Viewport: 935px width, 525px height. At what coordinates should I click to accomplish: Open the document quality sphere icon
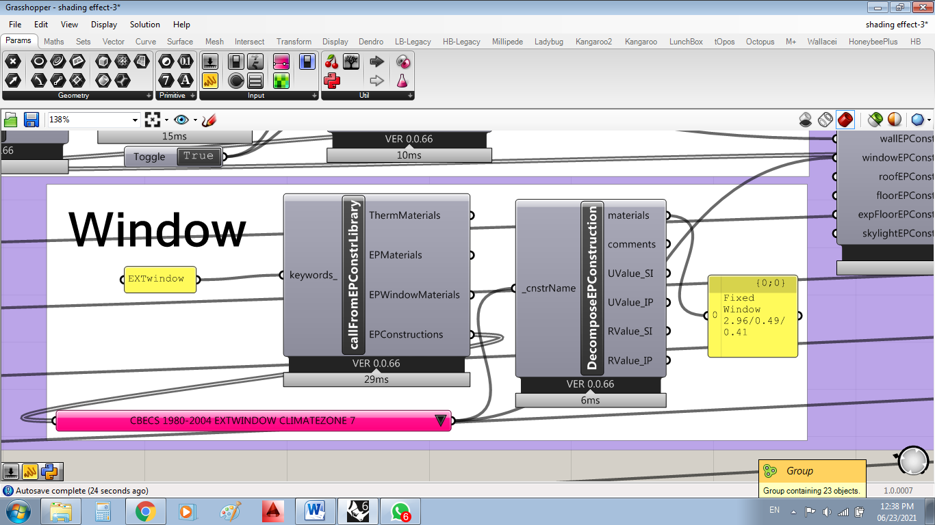coord(918,120)
